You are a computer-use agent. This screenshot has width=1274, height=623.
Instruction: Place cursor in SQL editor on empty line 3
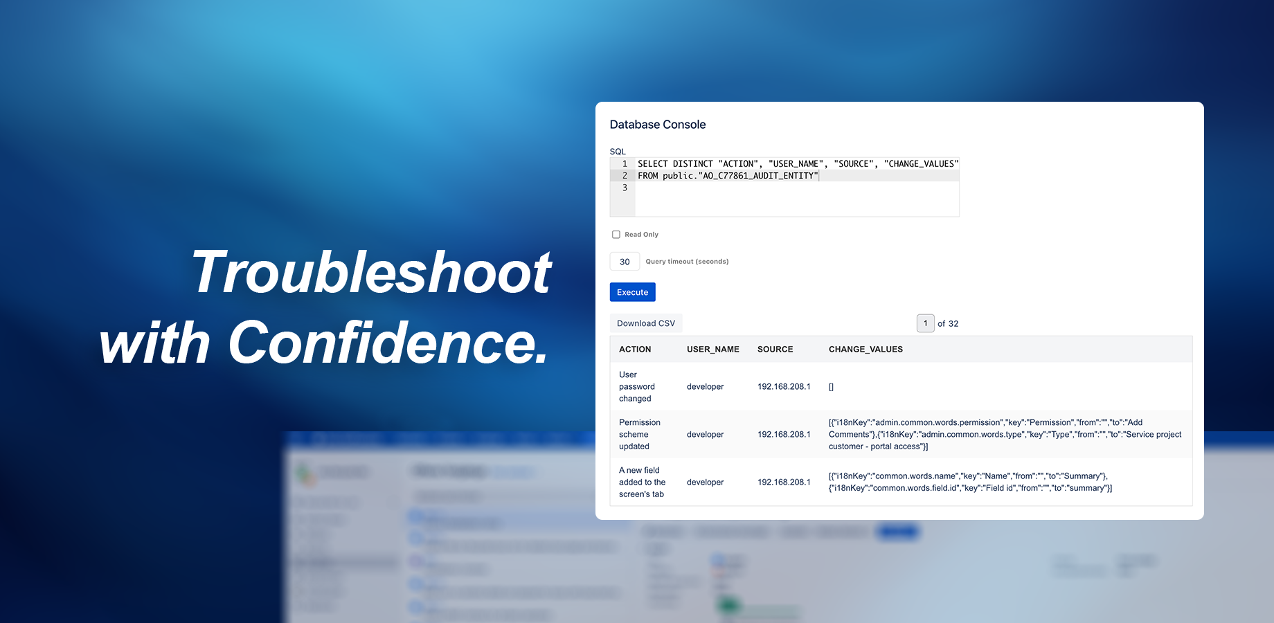tap(797, 188)
